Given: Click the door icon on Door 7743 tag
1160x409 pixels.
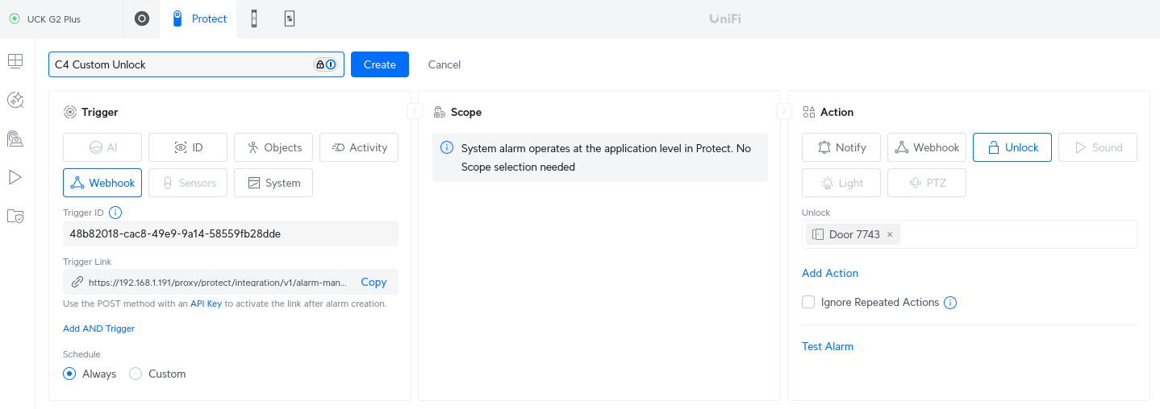Looking at the screenshot, I should coord(818,234).
